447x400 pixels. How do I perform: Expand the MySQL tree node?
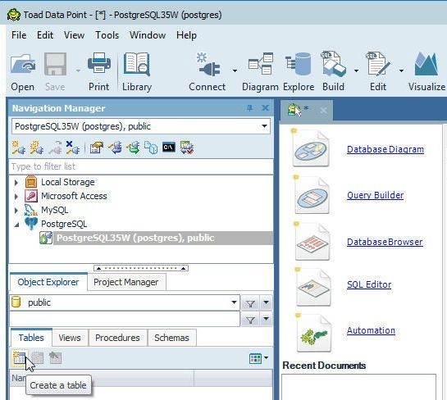(x=16, y=211)
